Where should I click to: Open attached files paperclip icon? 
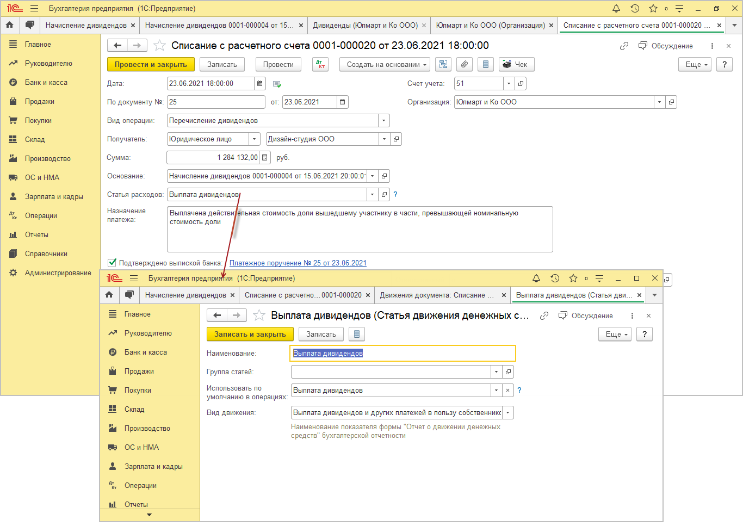point(464,64)
